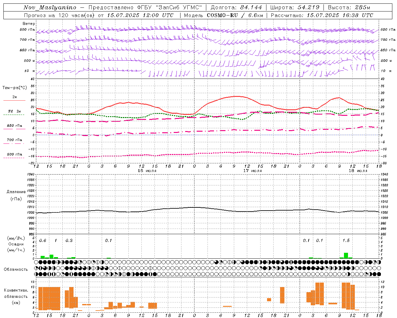Click the 3-hour precipitation total 0.3
397x318 pixels.
[x=69, y=241]
